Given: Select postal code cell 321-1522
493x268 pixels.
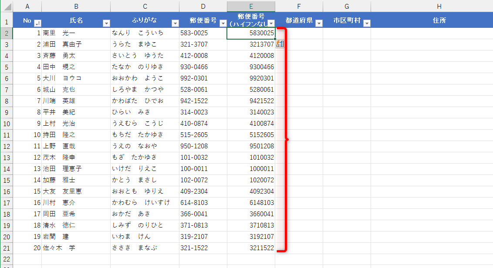Looking at the screenshot, I should [203, 248].
